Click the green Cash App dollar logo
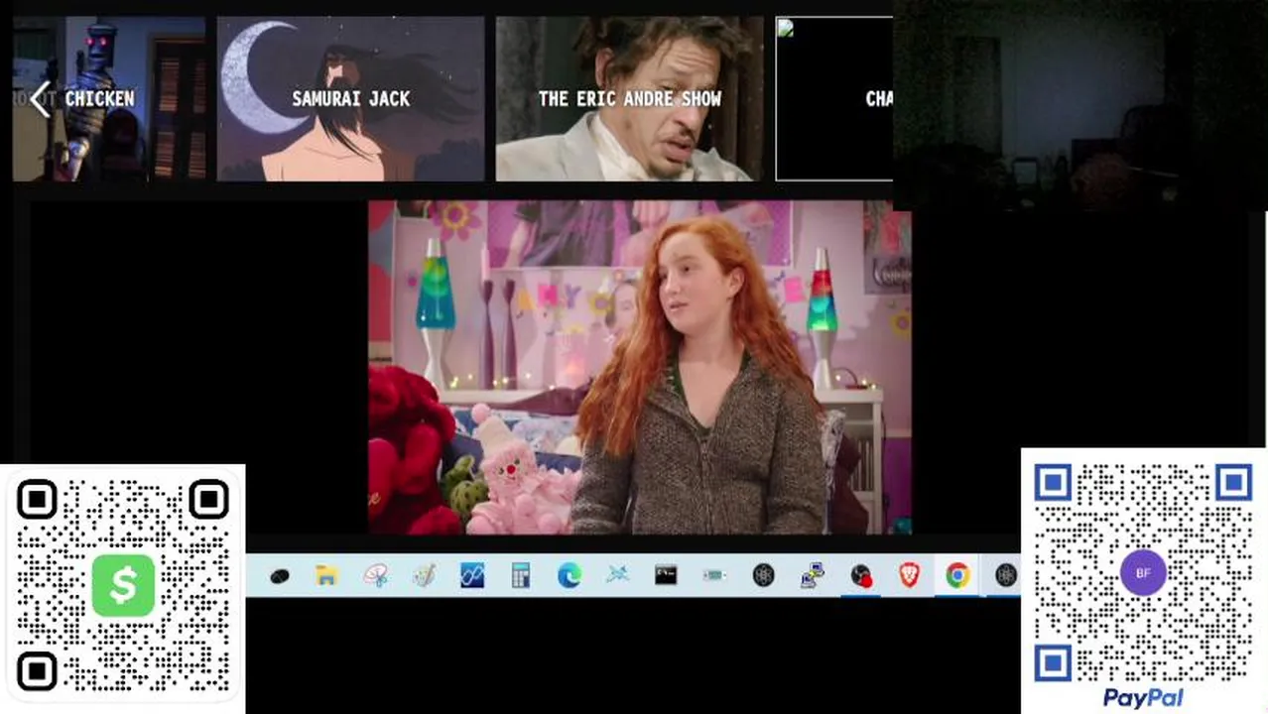The height and width of the screenshot is (714, 1268). pyautogui.click(x=123, y=585)
